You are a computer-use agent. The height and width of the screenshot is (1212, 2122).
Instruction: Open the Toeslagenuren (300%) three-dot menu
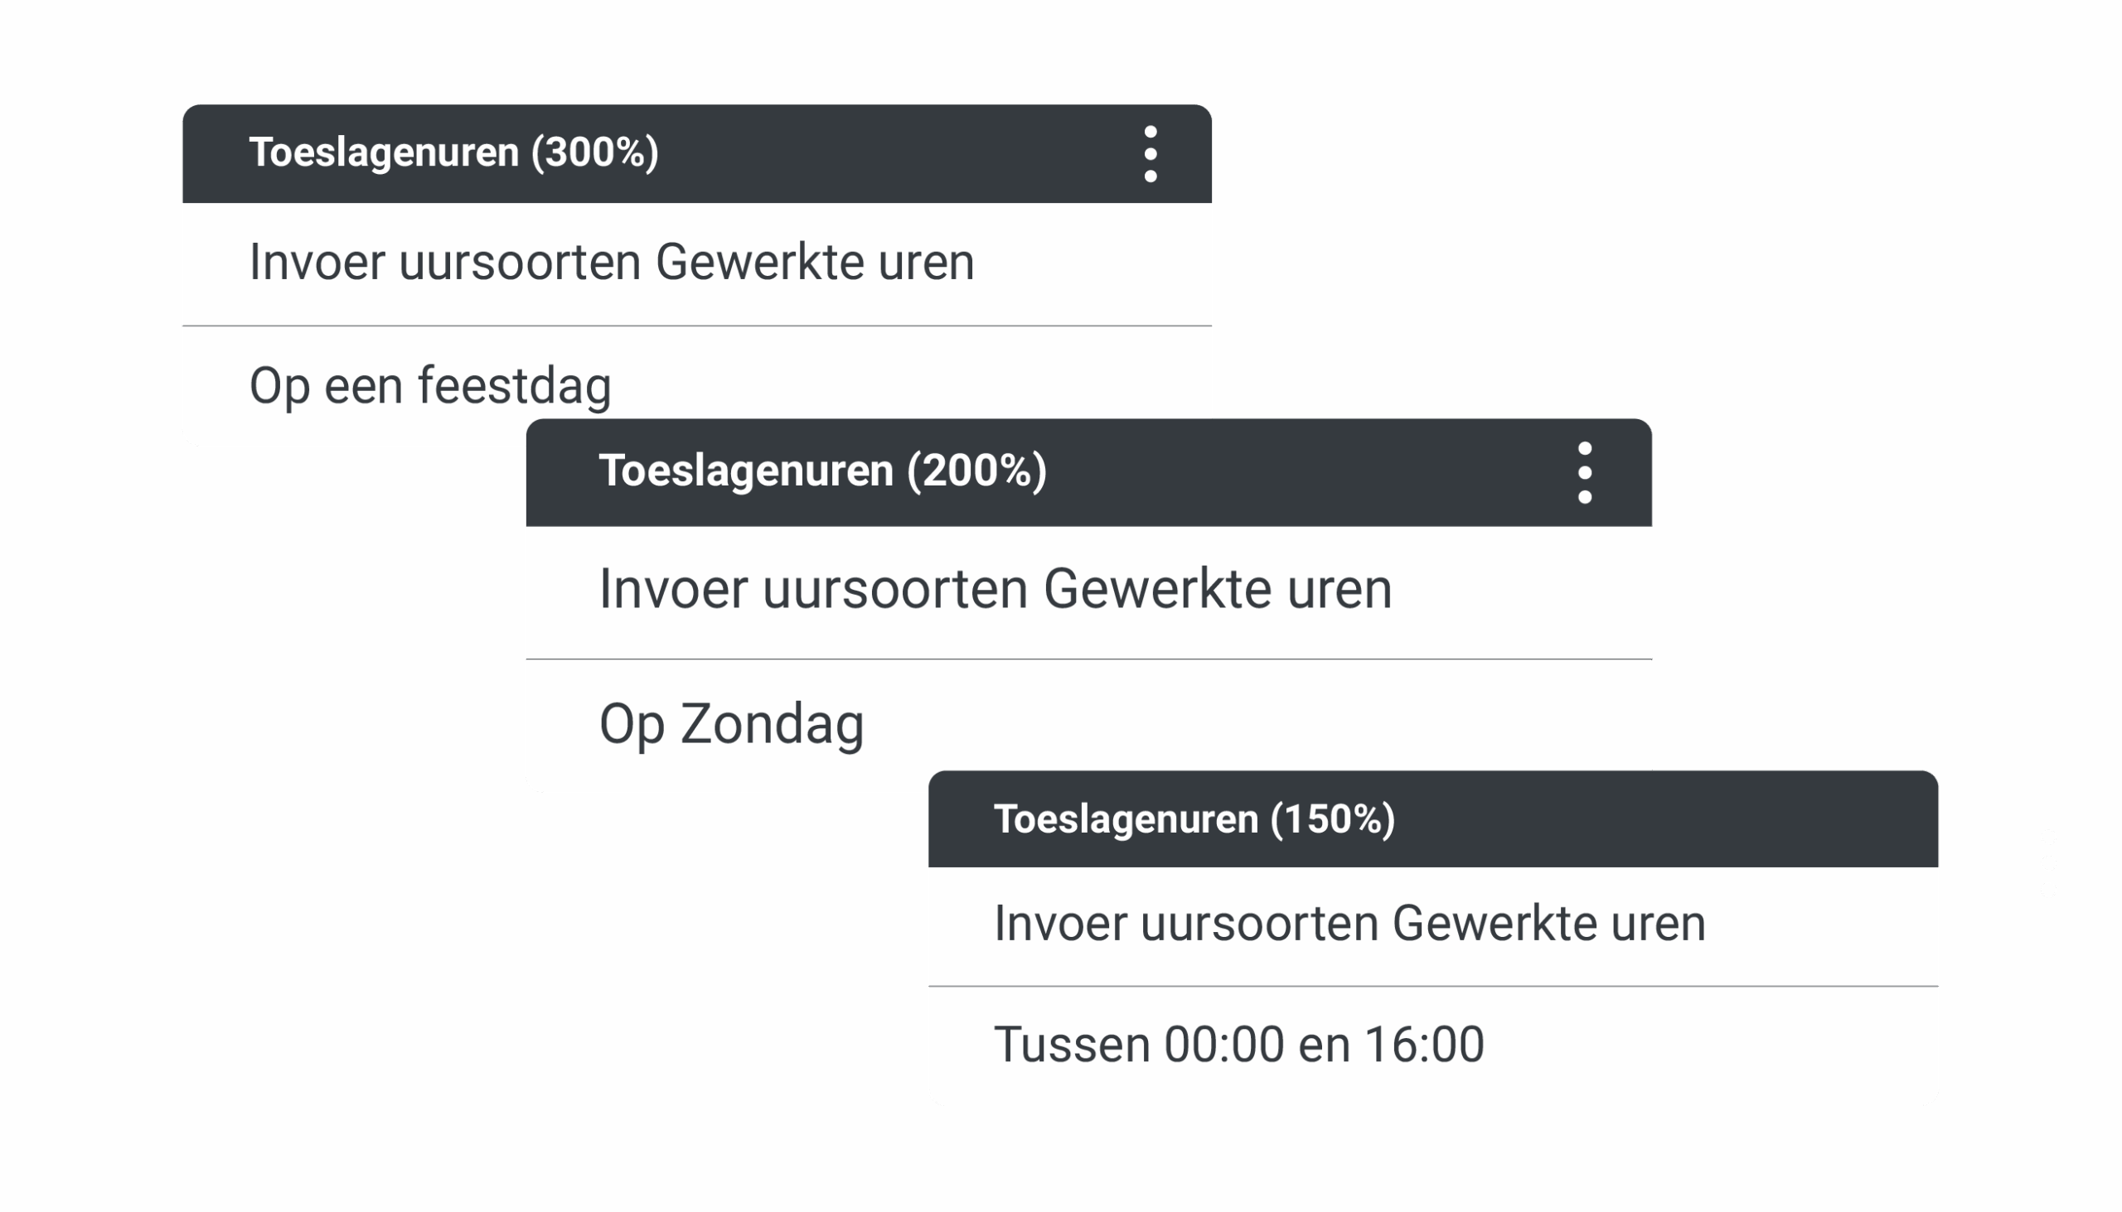[x=1151, y=154]
